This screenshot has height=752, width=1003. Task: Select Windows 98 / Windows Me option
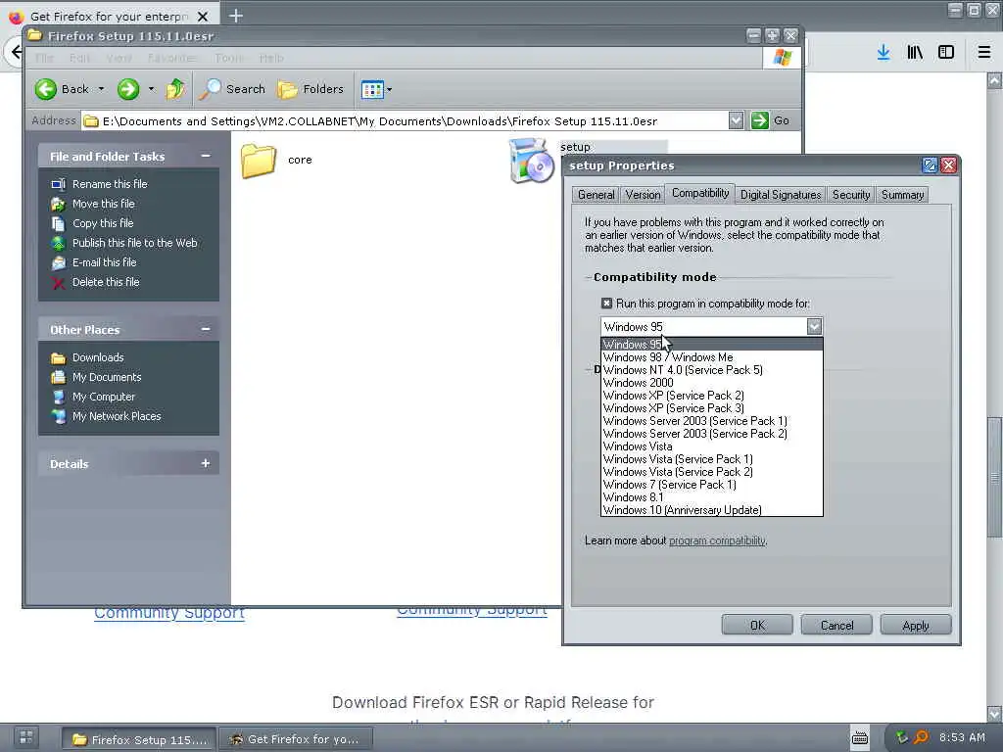712,357
